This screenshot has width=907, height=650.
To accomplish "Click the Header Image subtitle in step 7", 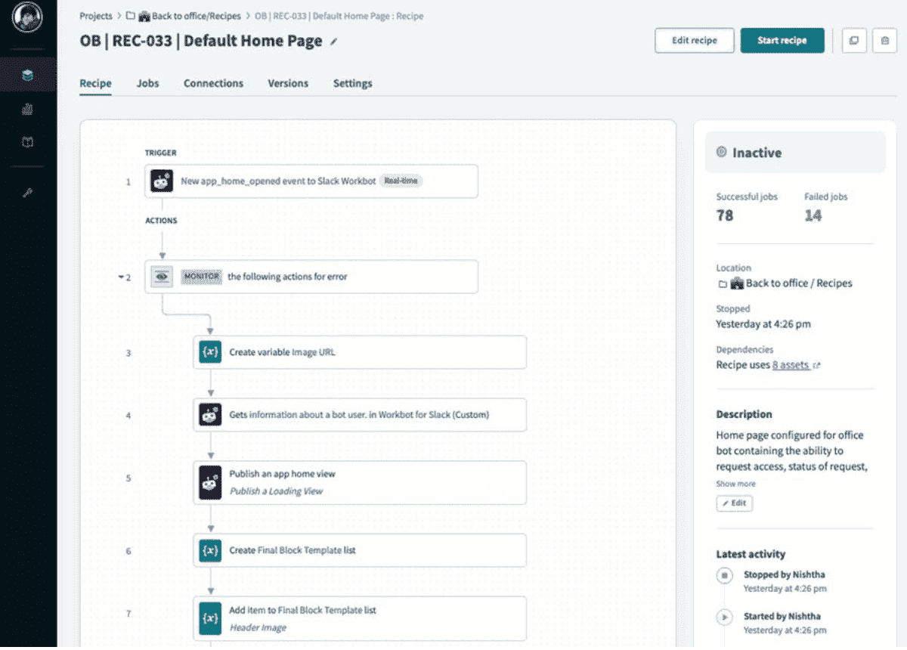I will point(258,627).
